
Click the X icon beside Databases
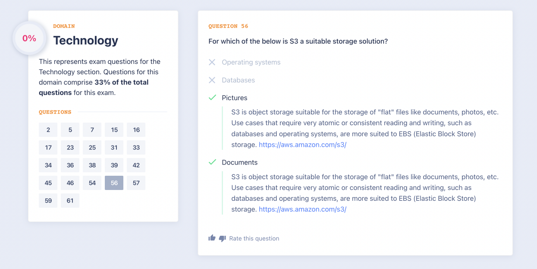click(212, 80)
